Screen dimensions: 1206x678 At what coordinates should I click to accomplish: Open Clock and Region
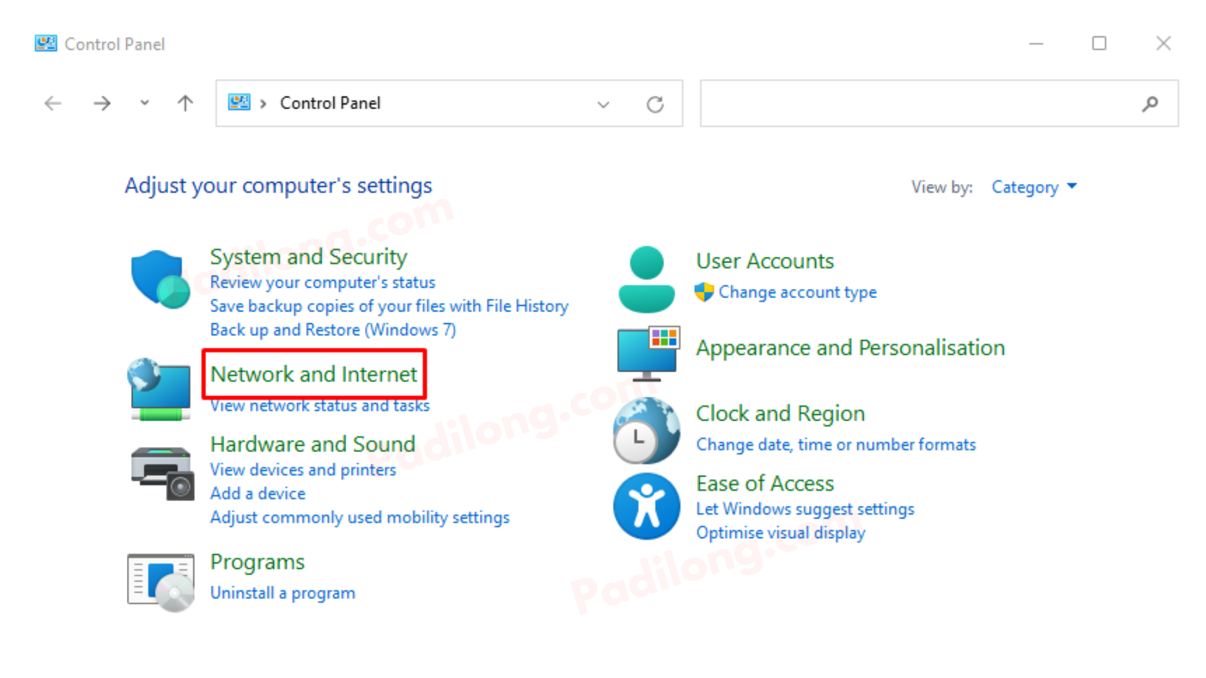[x=780, y=413]
